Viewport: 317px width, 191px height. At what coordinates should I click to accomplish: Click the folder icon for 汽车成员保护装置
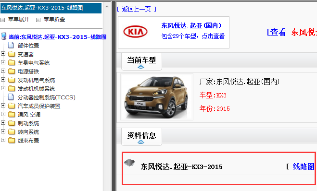point(12,106)
